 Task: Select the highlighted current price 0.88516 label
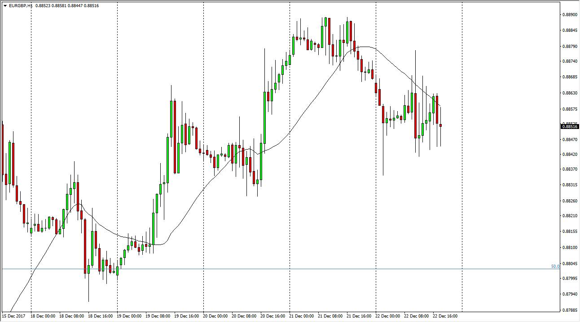(569, 127)
